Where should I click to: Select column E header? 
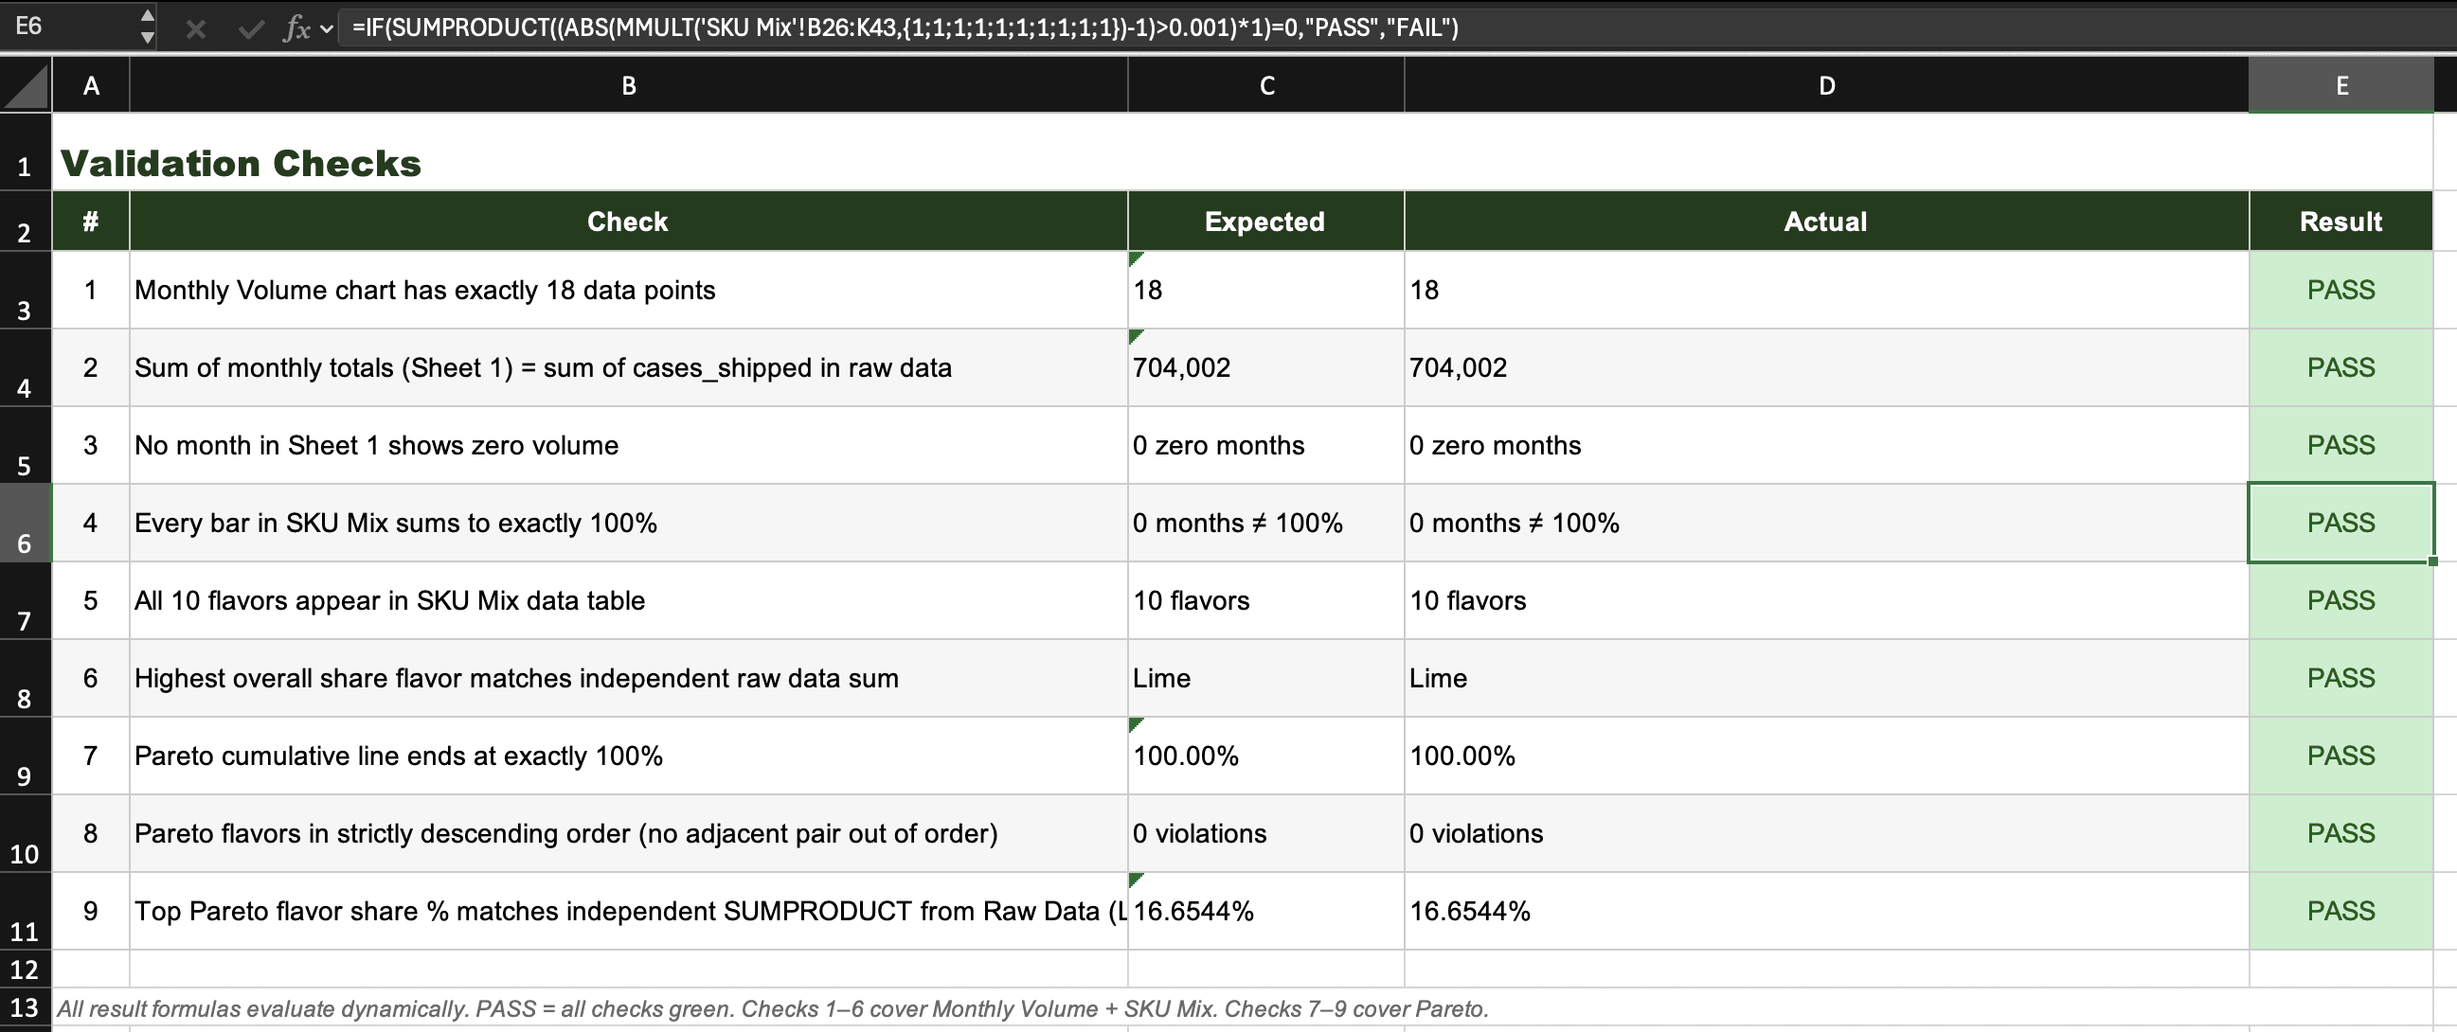pyautogui.click(x=2341, y=84)
